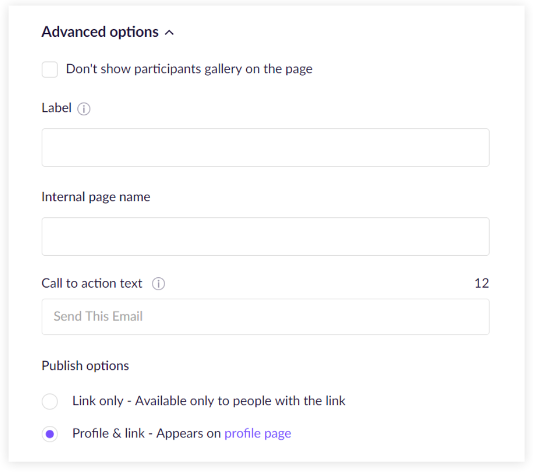
Task: Click the Send This Email input field
Action: click(x=265, y=317)
